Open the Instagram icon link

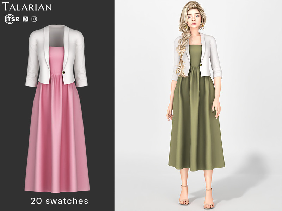coord(34,19)
